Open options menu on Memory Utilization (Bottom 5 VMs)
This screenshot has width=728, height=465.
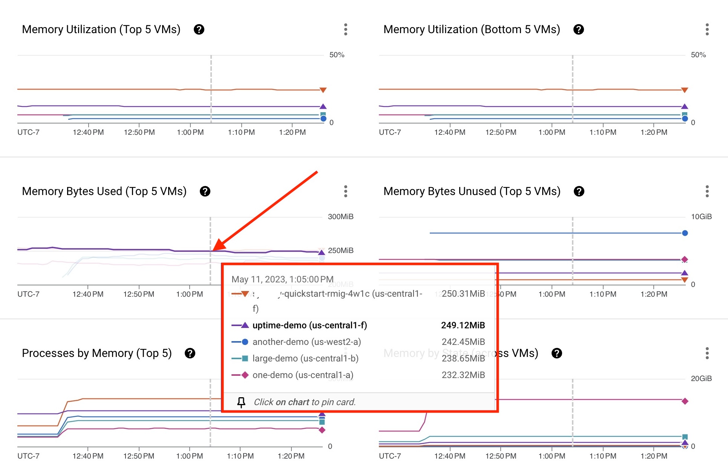coord(707,29)
